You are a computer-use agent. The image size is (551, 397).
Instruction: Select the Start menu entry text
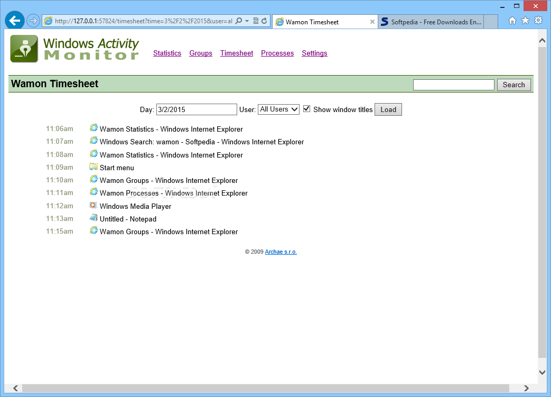coord(117,168)
